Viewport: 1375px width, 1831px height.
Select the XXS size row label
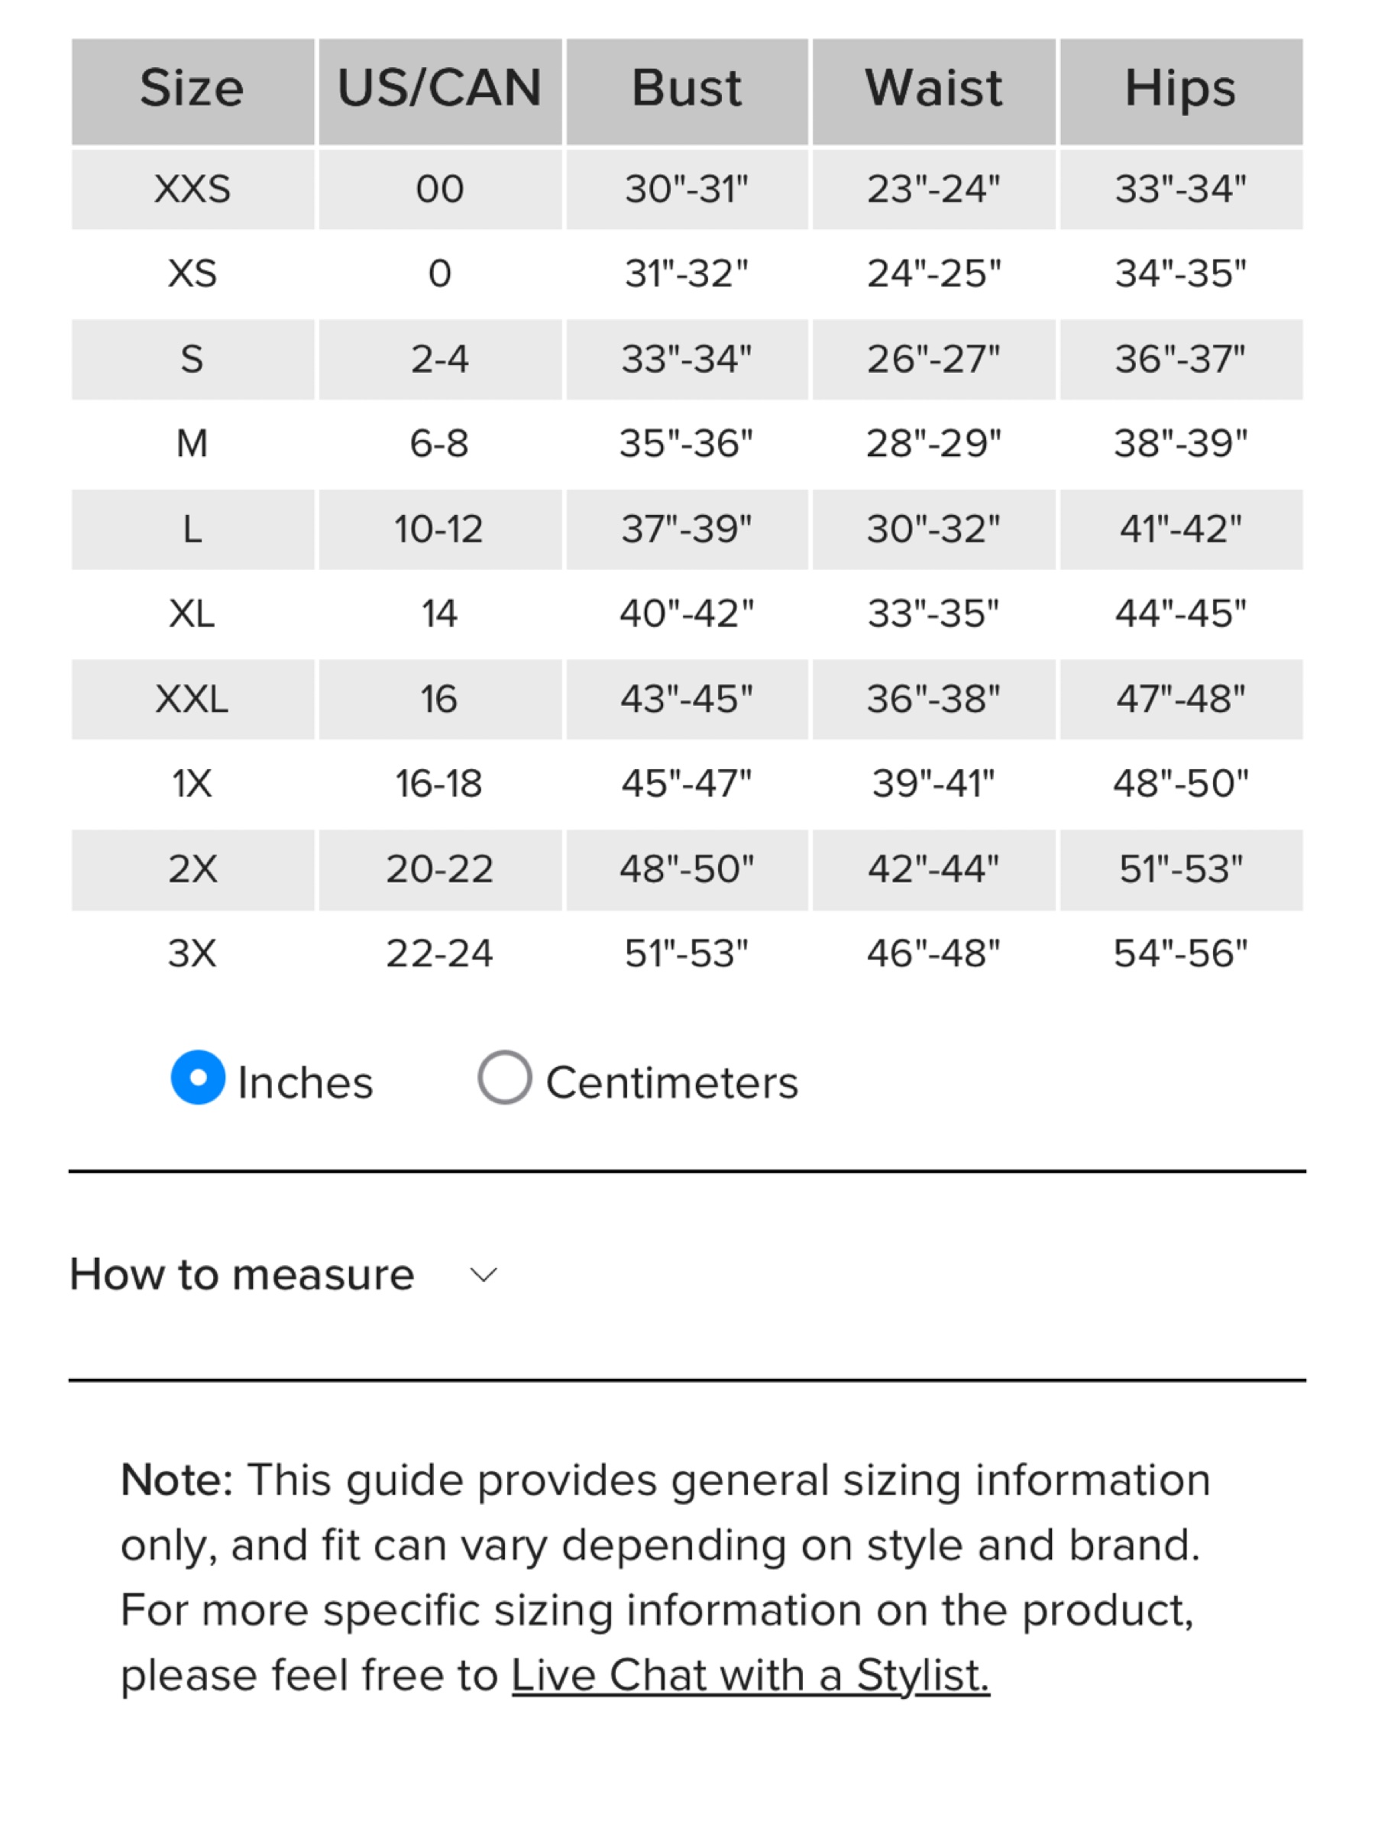point(192,189)
